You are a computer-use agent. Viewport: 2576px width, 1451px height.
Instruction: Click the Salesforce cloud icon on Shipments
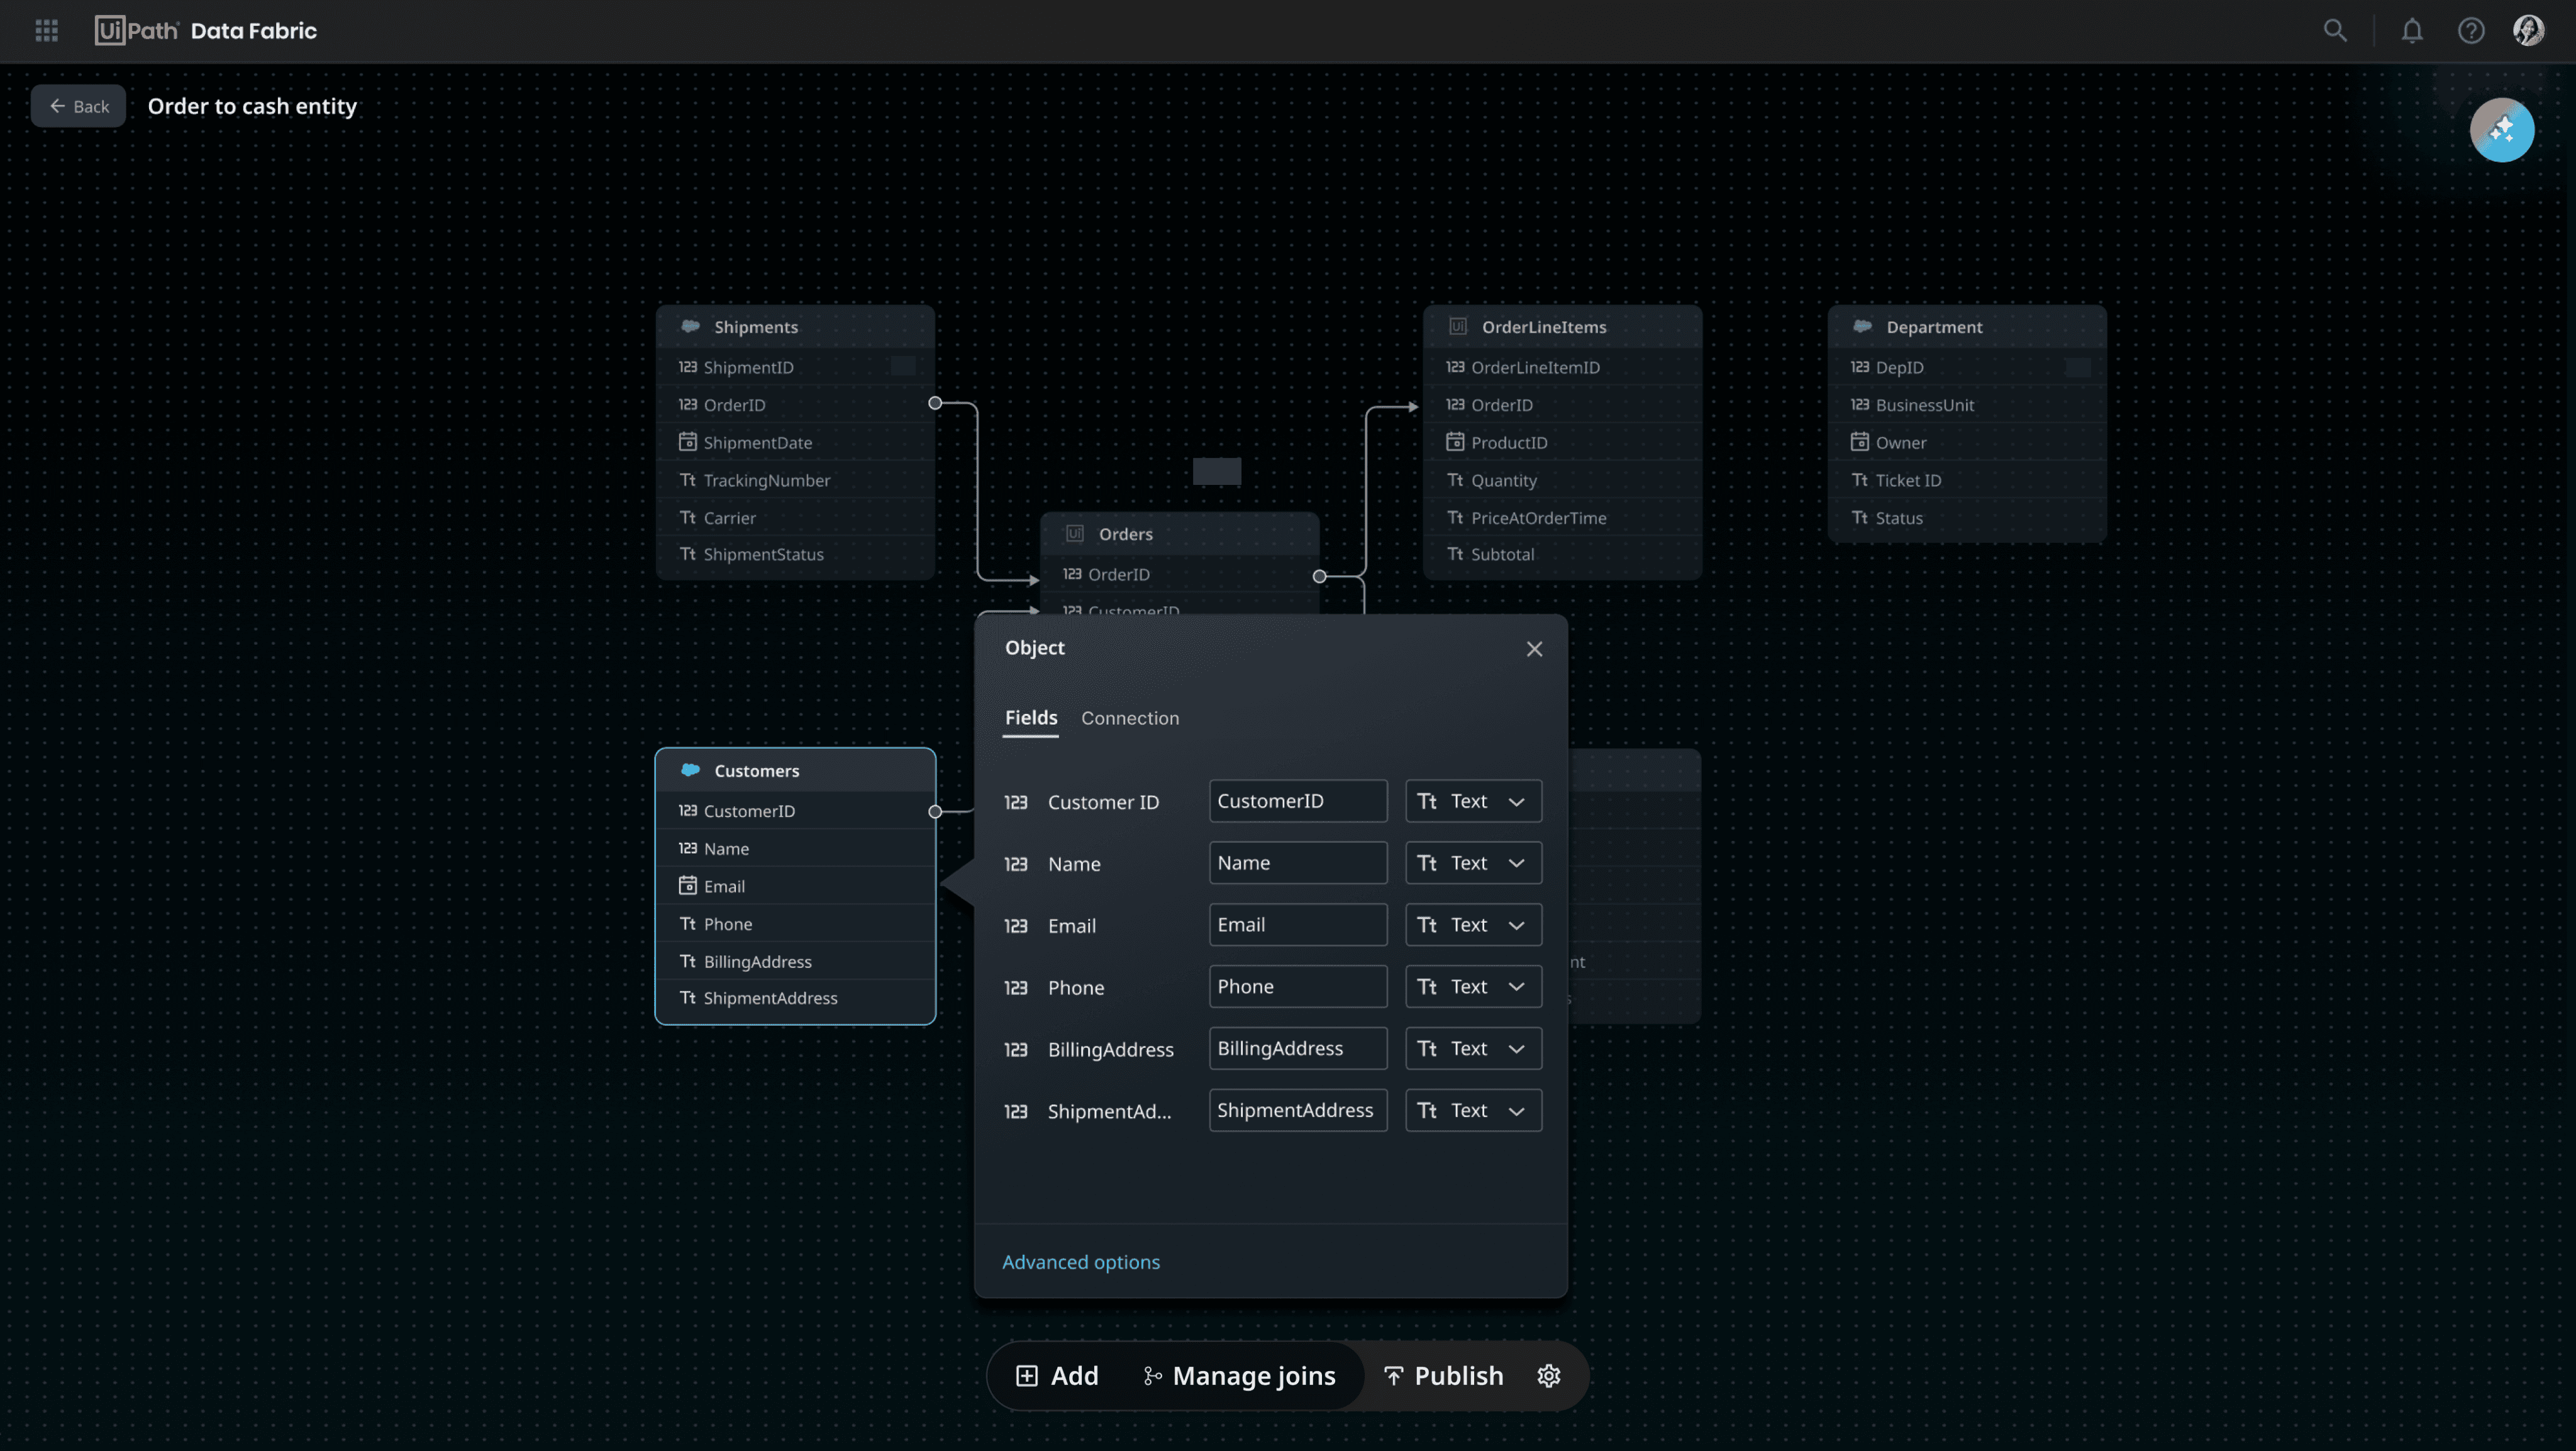(690, 326)
